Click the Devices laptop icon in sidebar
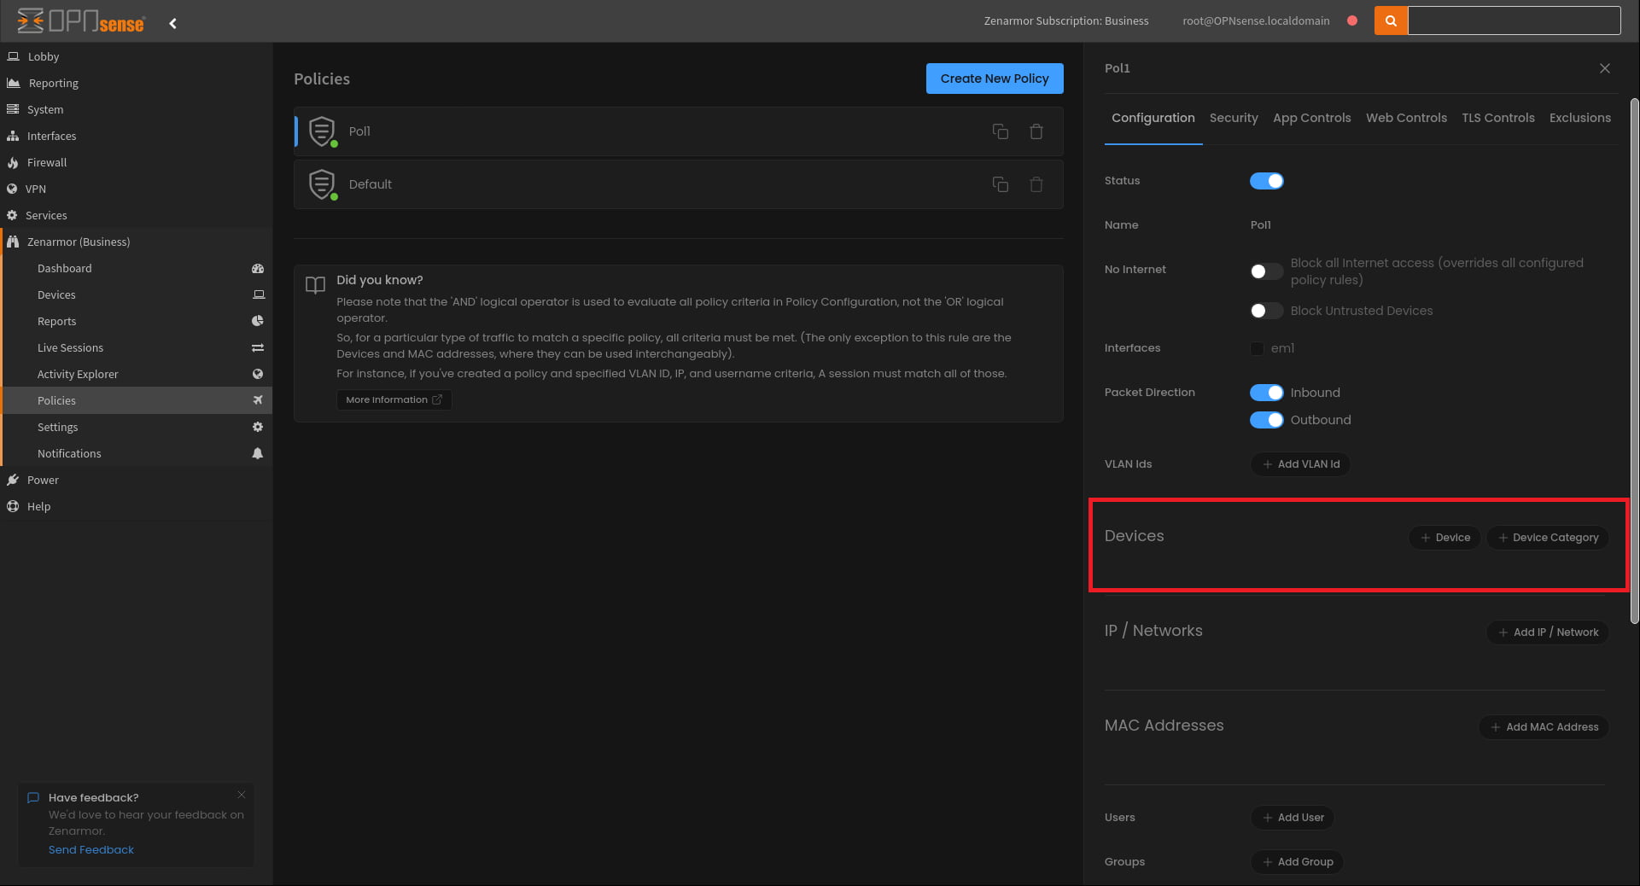1640x886 pixels. tap(259, 294)
